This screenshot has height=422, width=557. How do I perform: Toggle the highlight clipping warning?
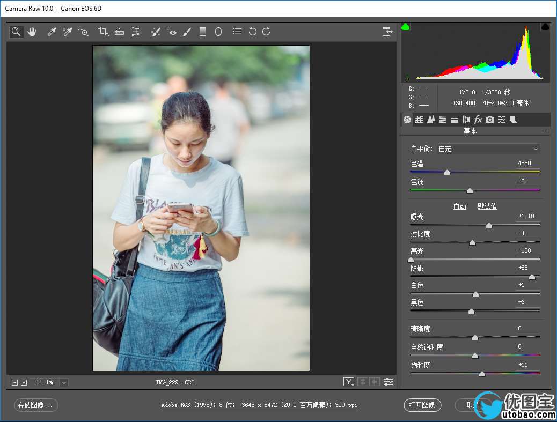coord(545,27)
